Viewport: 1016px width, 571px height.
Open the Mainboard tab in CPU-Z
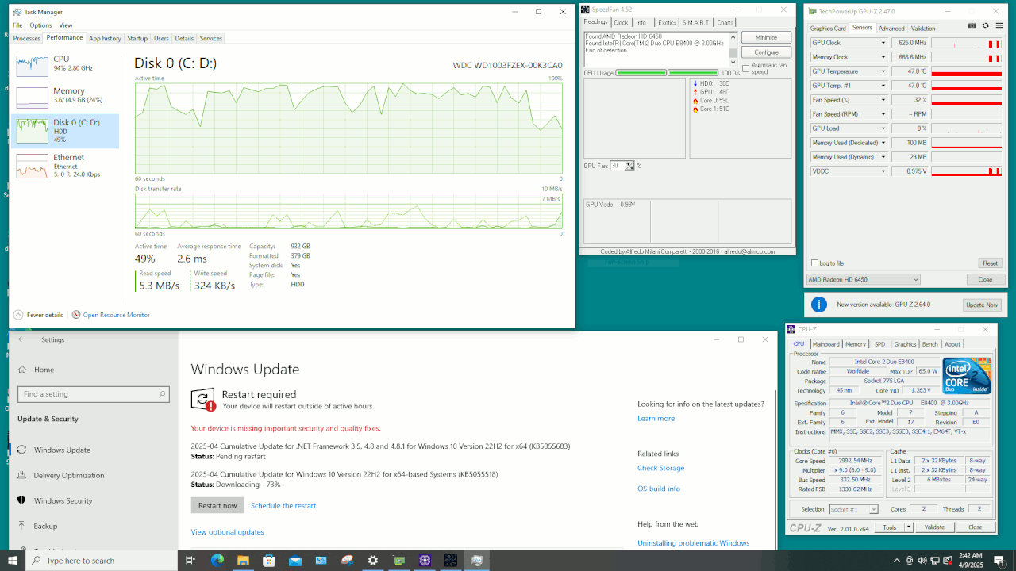point(825,344)
